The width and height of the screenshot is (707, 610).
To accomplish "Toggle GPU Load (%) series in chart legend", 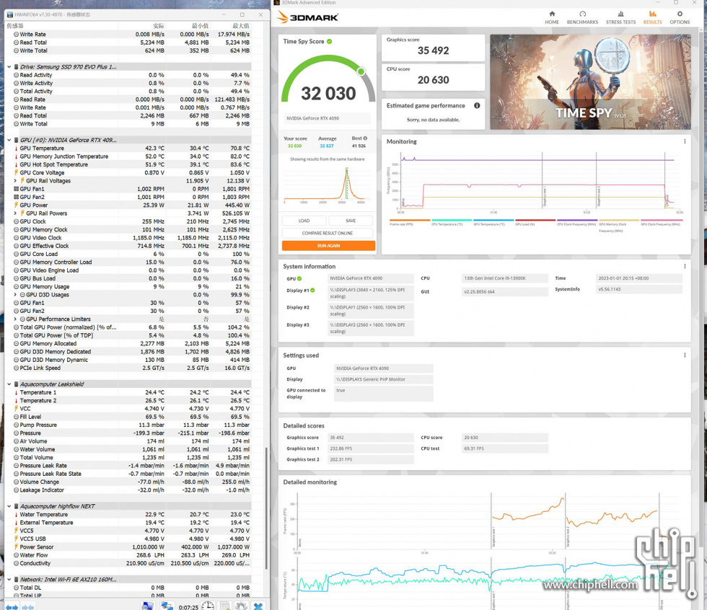I will pyautogui.click(x=524, y=224).
